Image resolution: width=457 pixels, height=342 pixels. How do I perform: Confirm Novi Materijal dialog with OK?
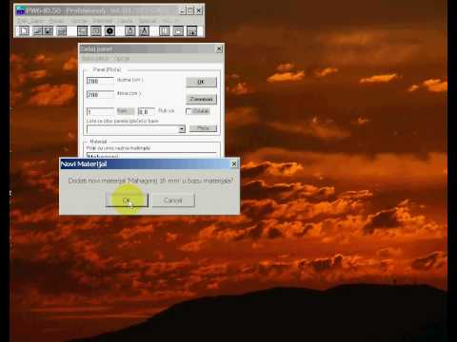coord(127,200)
